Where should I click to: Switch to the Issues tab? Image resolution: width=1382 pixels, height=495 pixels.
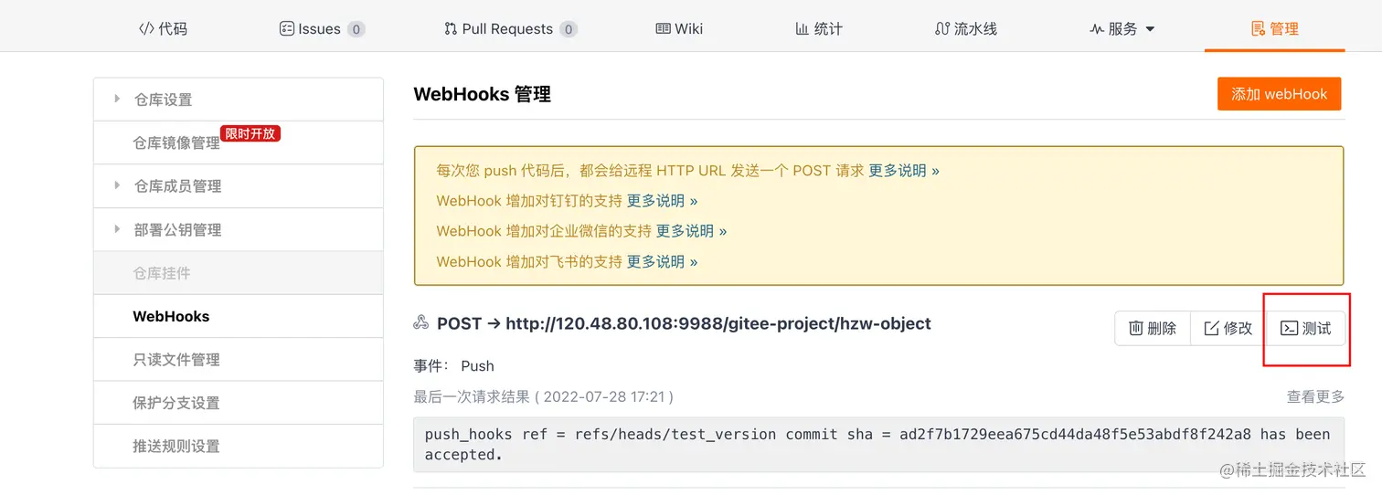(321, 28)
